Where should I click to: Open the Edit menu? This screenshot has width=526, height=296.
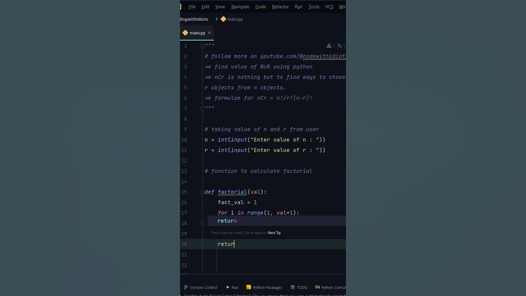[x=205, y=7]
